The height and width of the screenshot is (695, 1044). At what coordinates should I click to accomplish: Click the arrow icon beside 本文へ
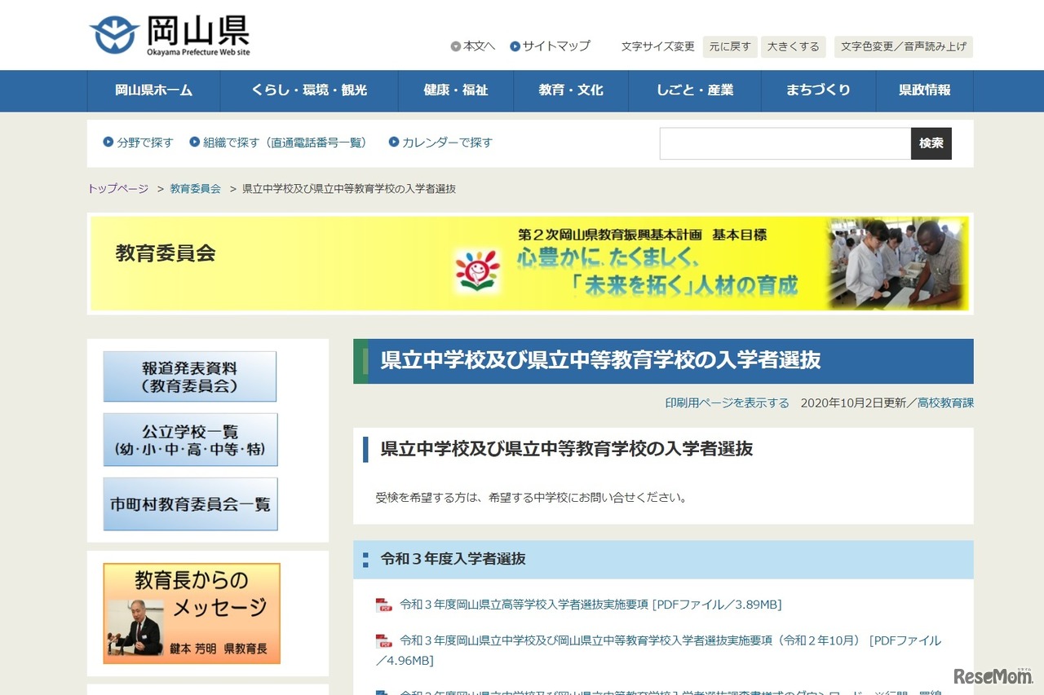pyautogui.click(x=456, y=46)
